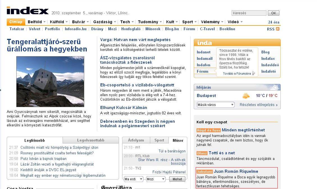317x189 pixels.
Task: Switch to the Legolvasottabb tab
Action: tap(91, 140)
